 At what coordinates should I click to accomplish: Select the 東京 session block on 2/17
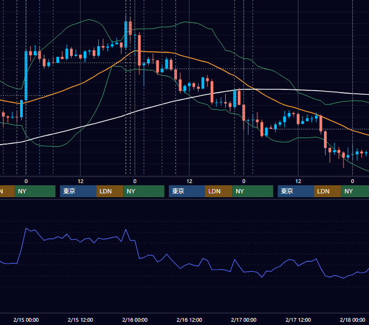[296, 191]
